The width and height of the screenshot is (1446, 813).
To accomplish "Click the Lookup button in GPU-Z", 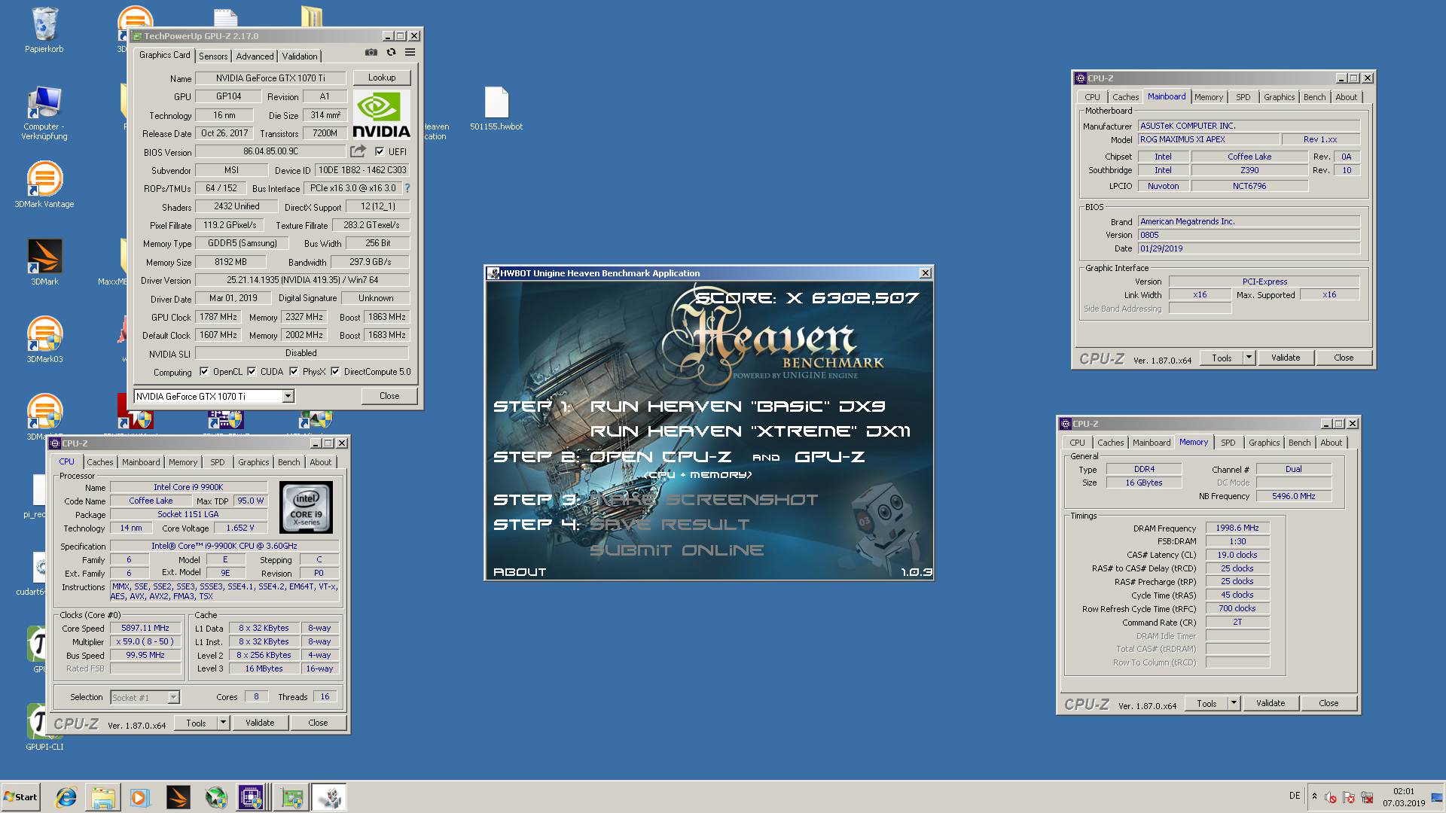I will coord(382,78).
